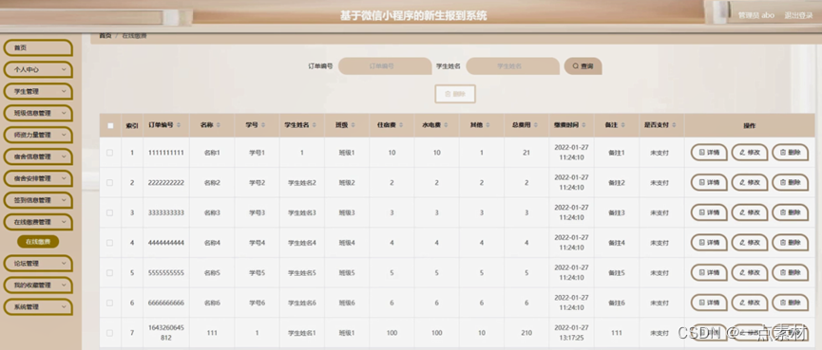The width and height of the screenshot is (822, 350).
Task: Click the 班级5 cell
Action: click(x=347, y=272)
